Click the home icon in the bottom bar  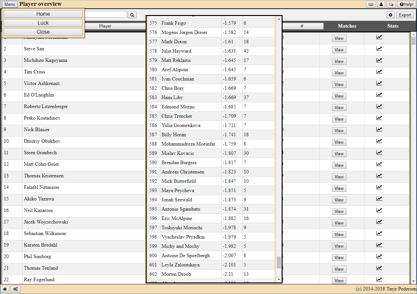point(5,289)
